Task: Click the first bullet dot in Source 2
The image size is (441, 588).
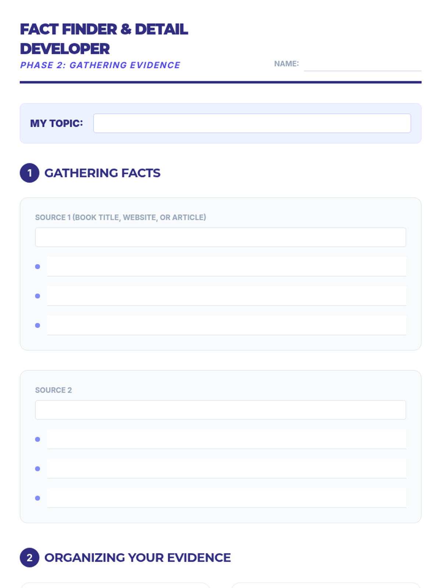Action: pos(37,440)
